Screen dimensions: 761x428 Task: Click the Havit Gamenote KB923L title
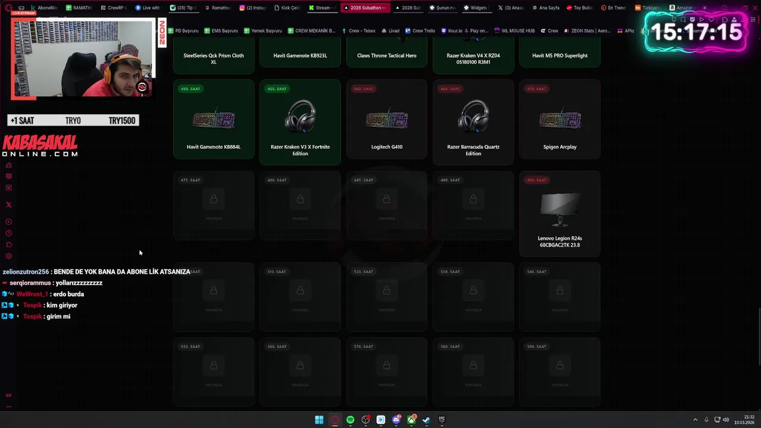pos(300,55)
